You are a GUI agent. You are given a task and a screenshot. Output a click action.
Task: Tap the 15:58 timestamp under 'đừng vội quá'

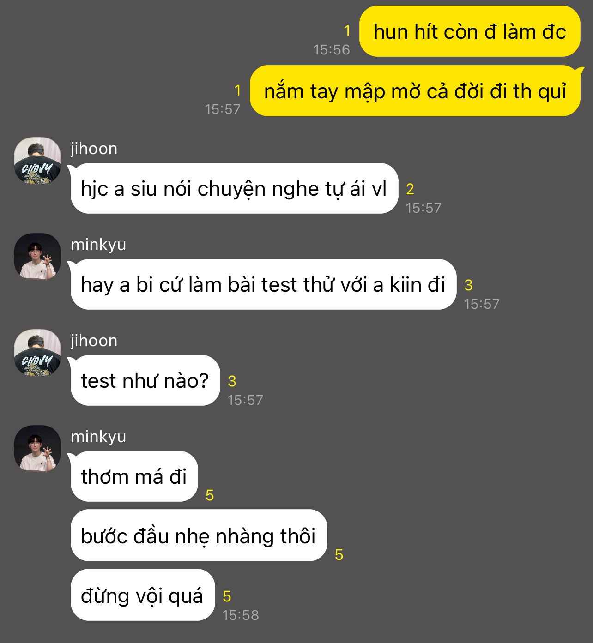point(241,615)
